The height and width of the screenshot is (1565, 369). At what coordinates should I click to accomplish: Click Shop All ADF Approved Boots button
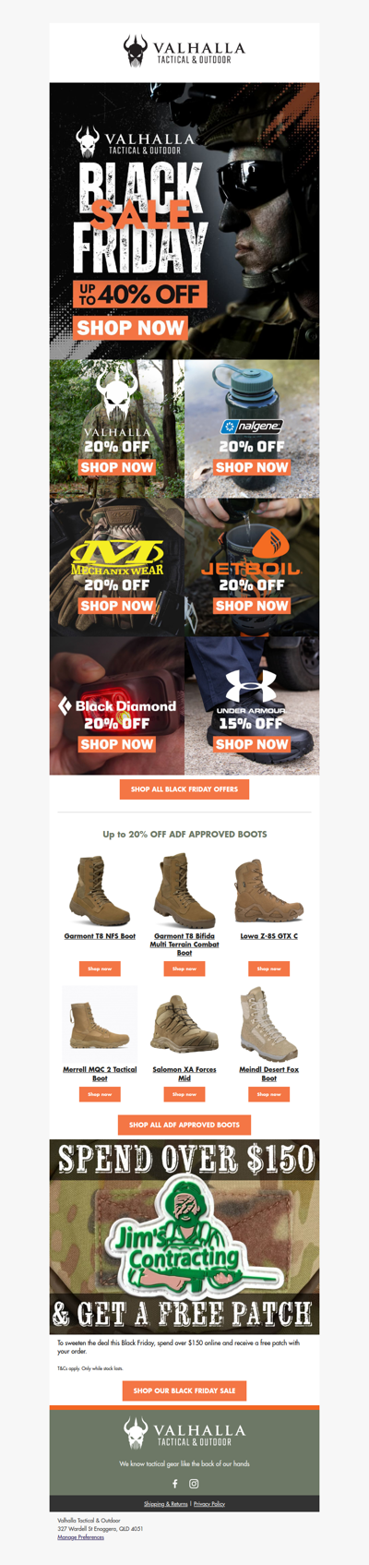click(x=184, y=1125)
